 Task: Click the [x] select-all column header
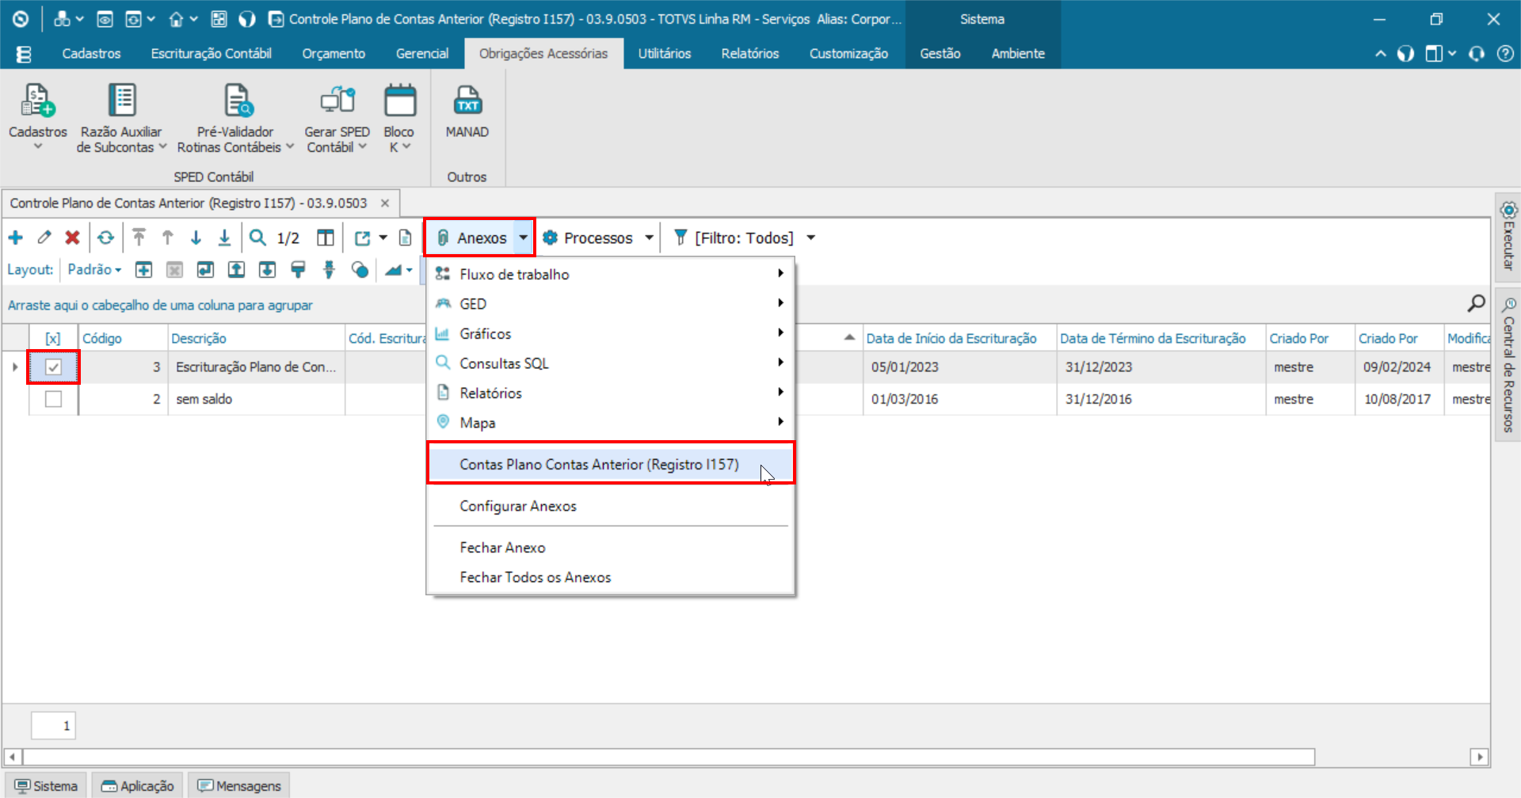[53, 338]
